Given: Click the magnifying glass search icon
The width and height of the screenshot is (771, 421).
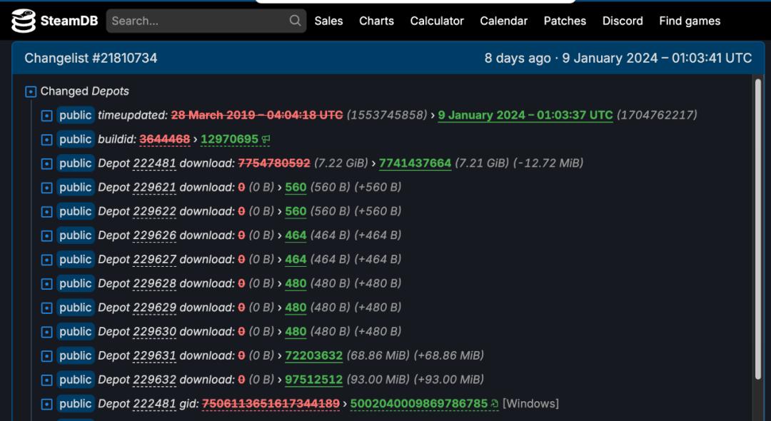Looking at the screenshot, I should pos(295,21).
